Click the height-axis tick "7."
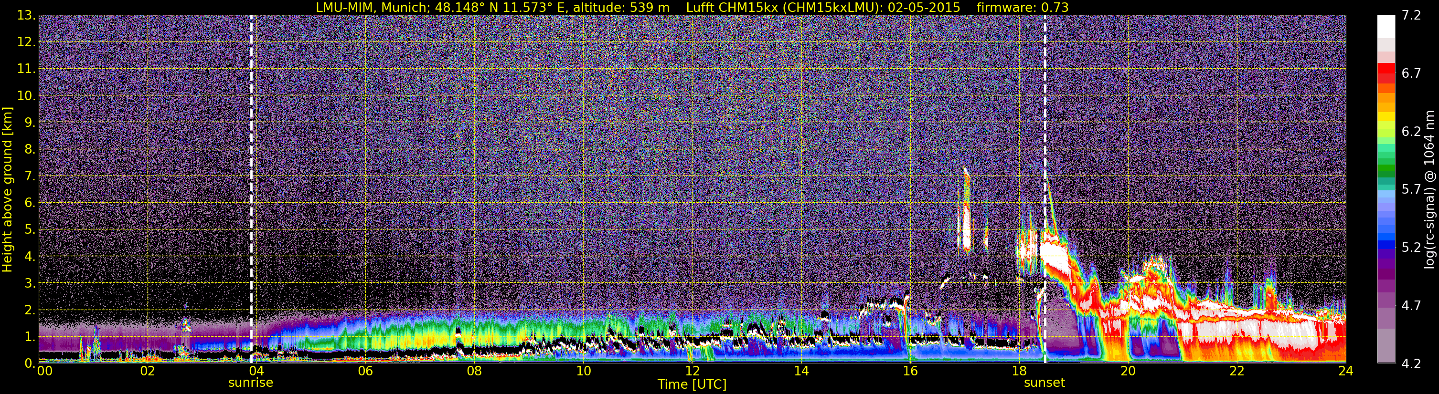 (x=30, y=176)
